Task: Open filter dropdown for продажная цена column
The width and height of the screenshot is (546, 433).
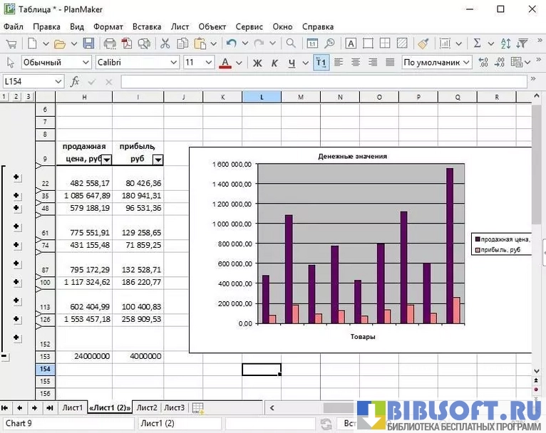Action: point(106,160)
